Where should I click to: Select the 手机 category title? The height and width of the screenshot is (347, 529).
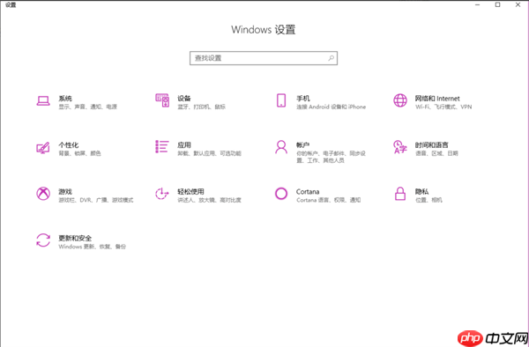pyautogui.click(x=303, y=99)
